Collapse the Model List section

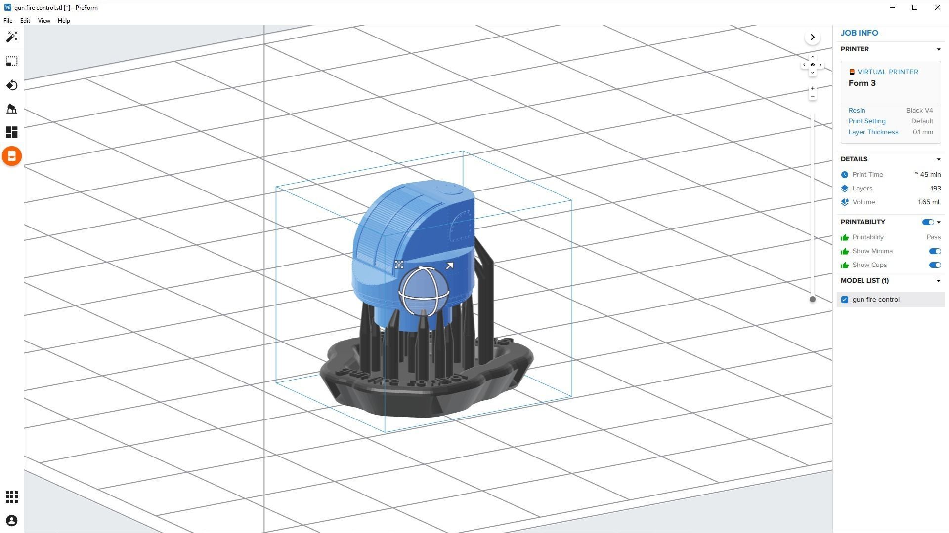point(938,281)
